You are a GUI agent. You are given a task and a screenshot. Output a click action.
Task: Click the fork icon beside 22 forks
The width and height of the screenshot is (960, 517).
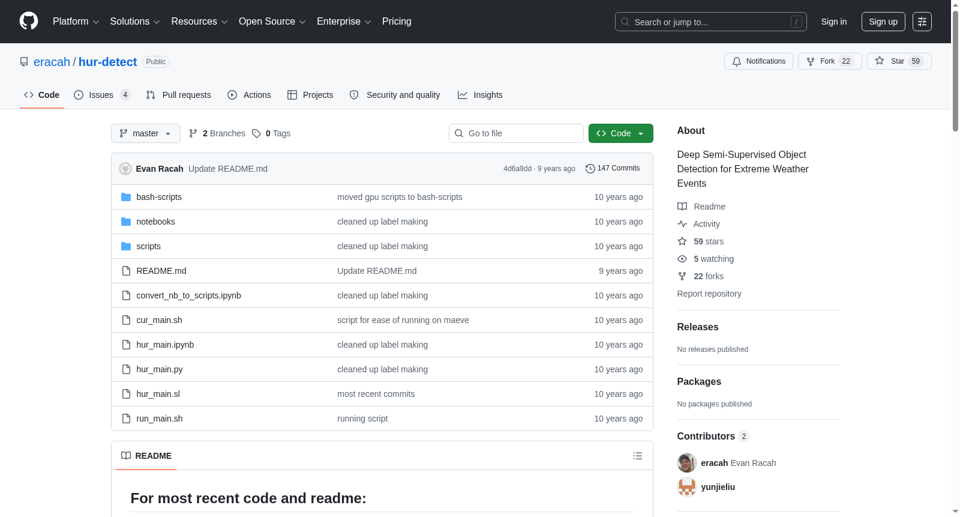coord(682,276)
